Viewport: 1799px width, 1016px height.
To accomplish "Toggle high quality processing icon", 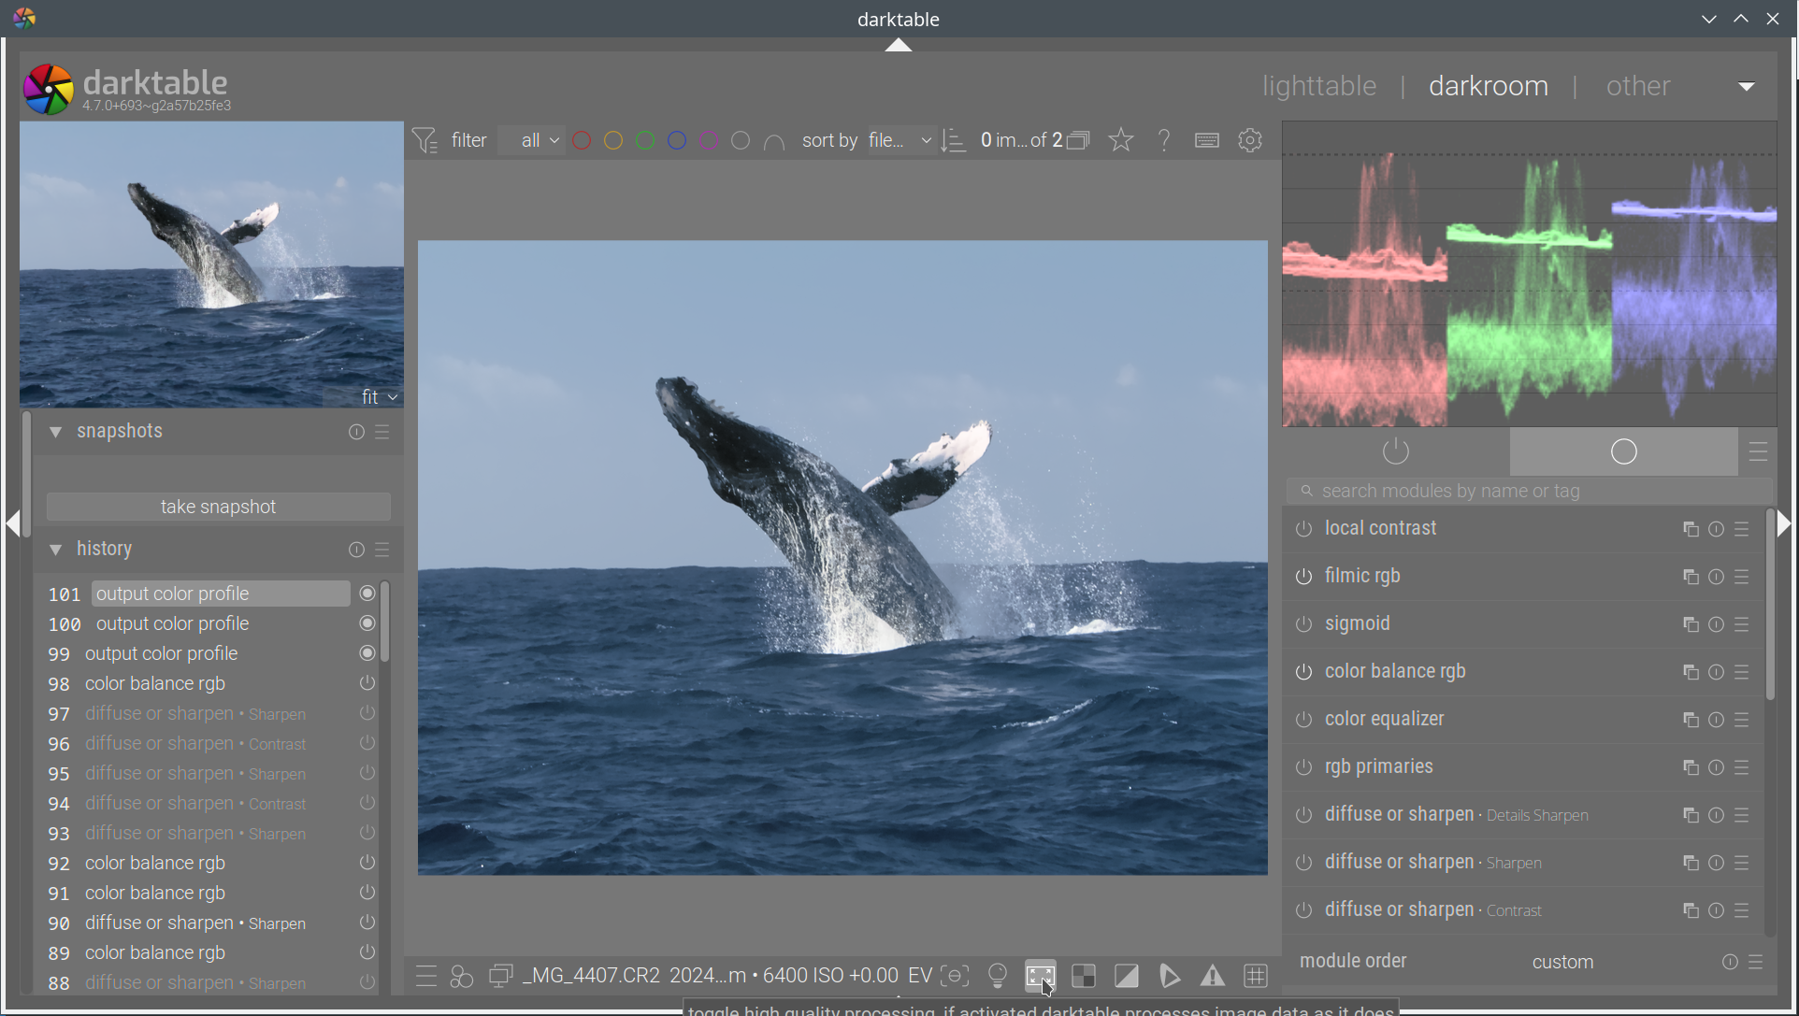I will (x=1040, y=976).
